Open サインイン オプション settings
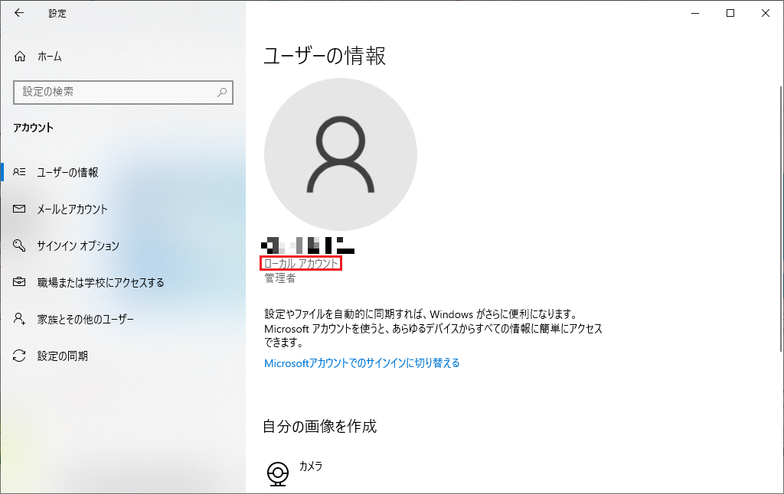Image resolution: width=784 pixels, height=494 pixels. (x=78, y=246)
